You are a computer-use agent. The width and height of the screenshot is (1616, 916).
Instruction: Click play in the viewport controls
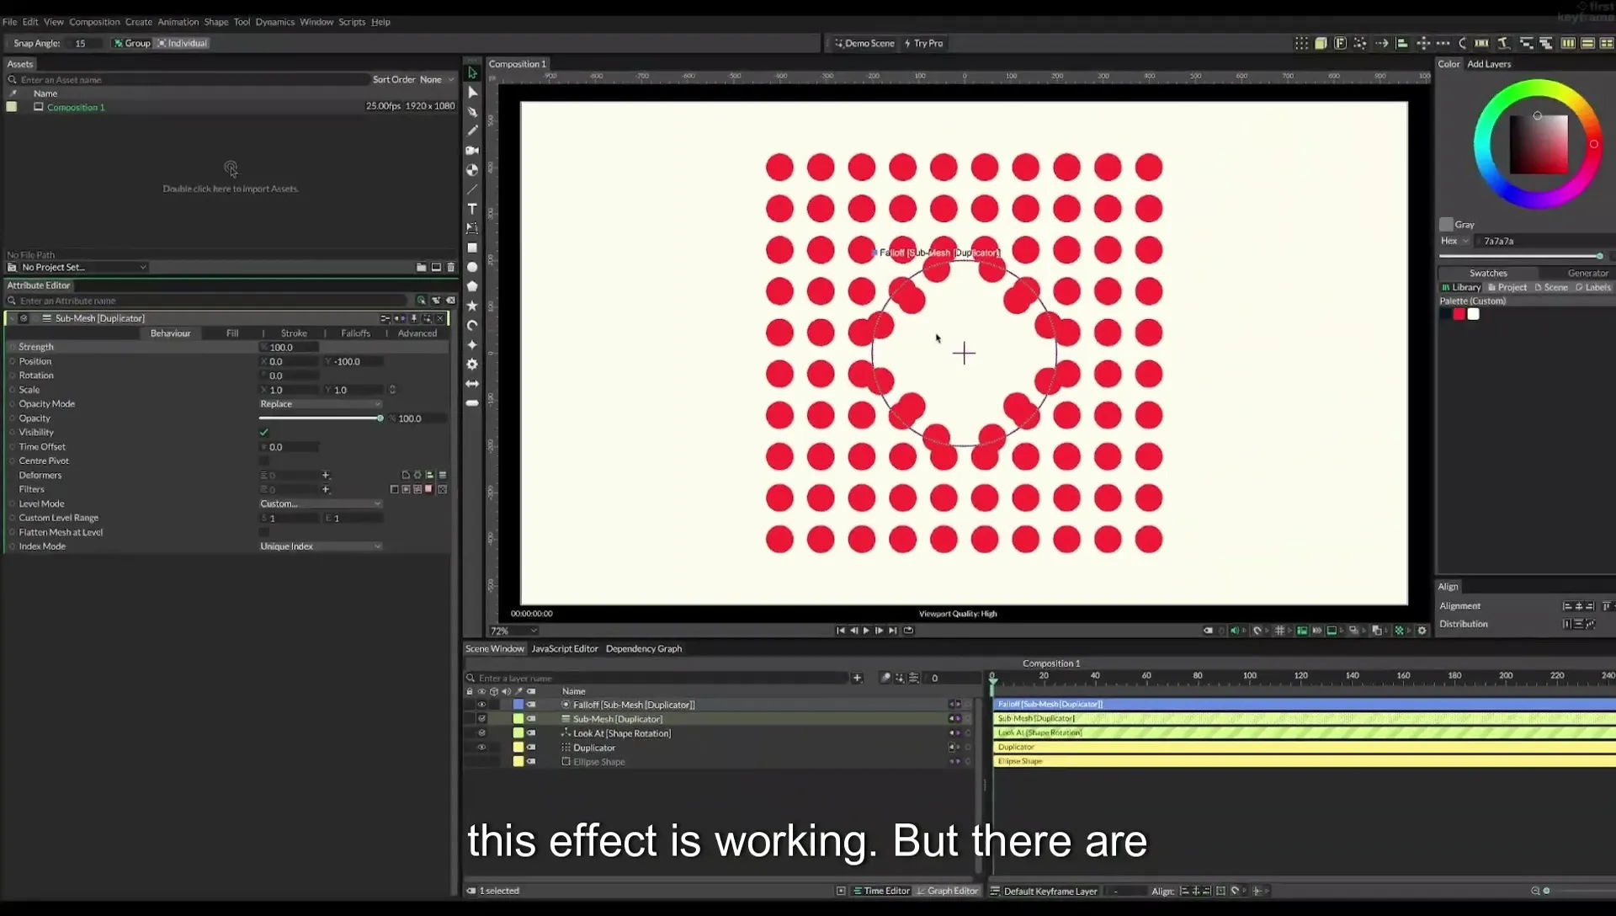tap(866, 631)
